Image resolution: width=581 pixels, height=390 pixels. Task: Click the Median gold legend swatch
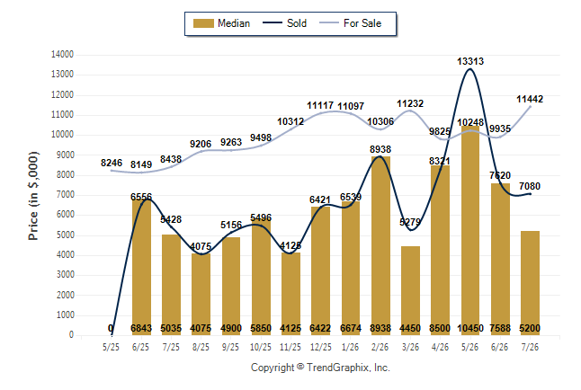[203, 23]
